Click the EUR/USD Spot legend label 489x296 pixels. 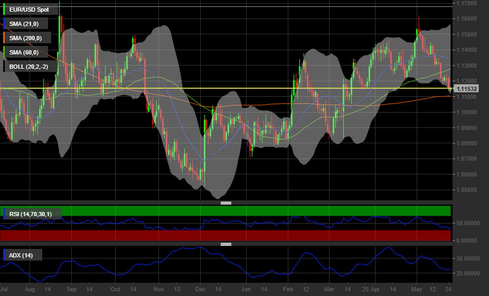click(29, 10)
